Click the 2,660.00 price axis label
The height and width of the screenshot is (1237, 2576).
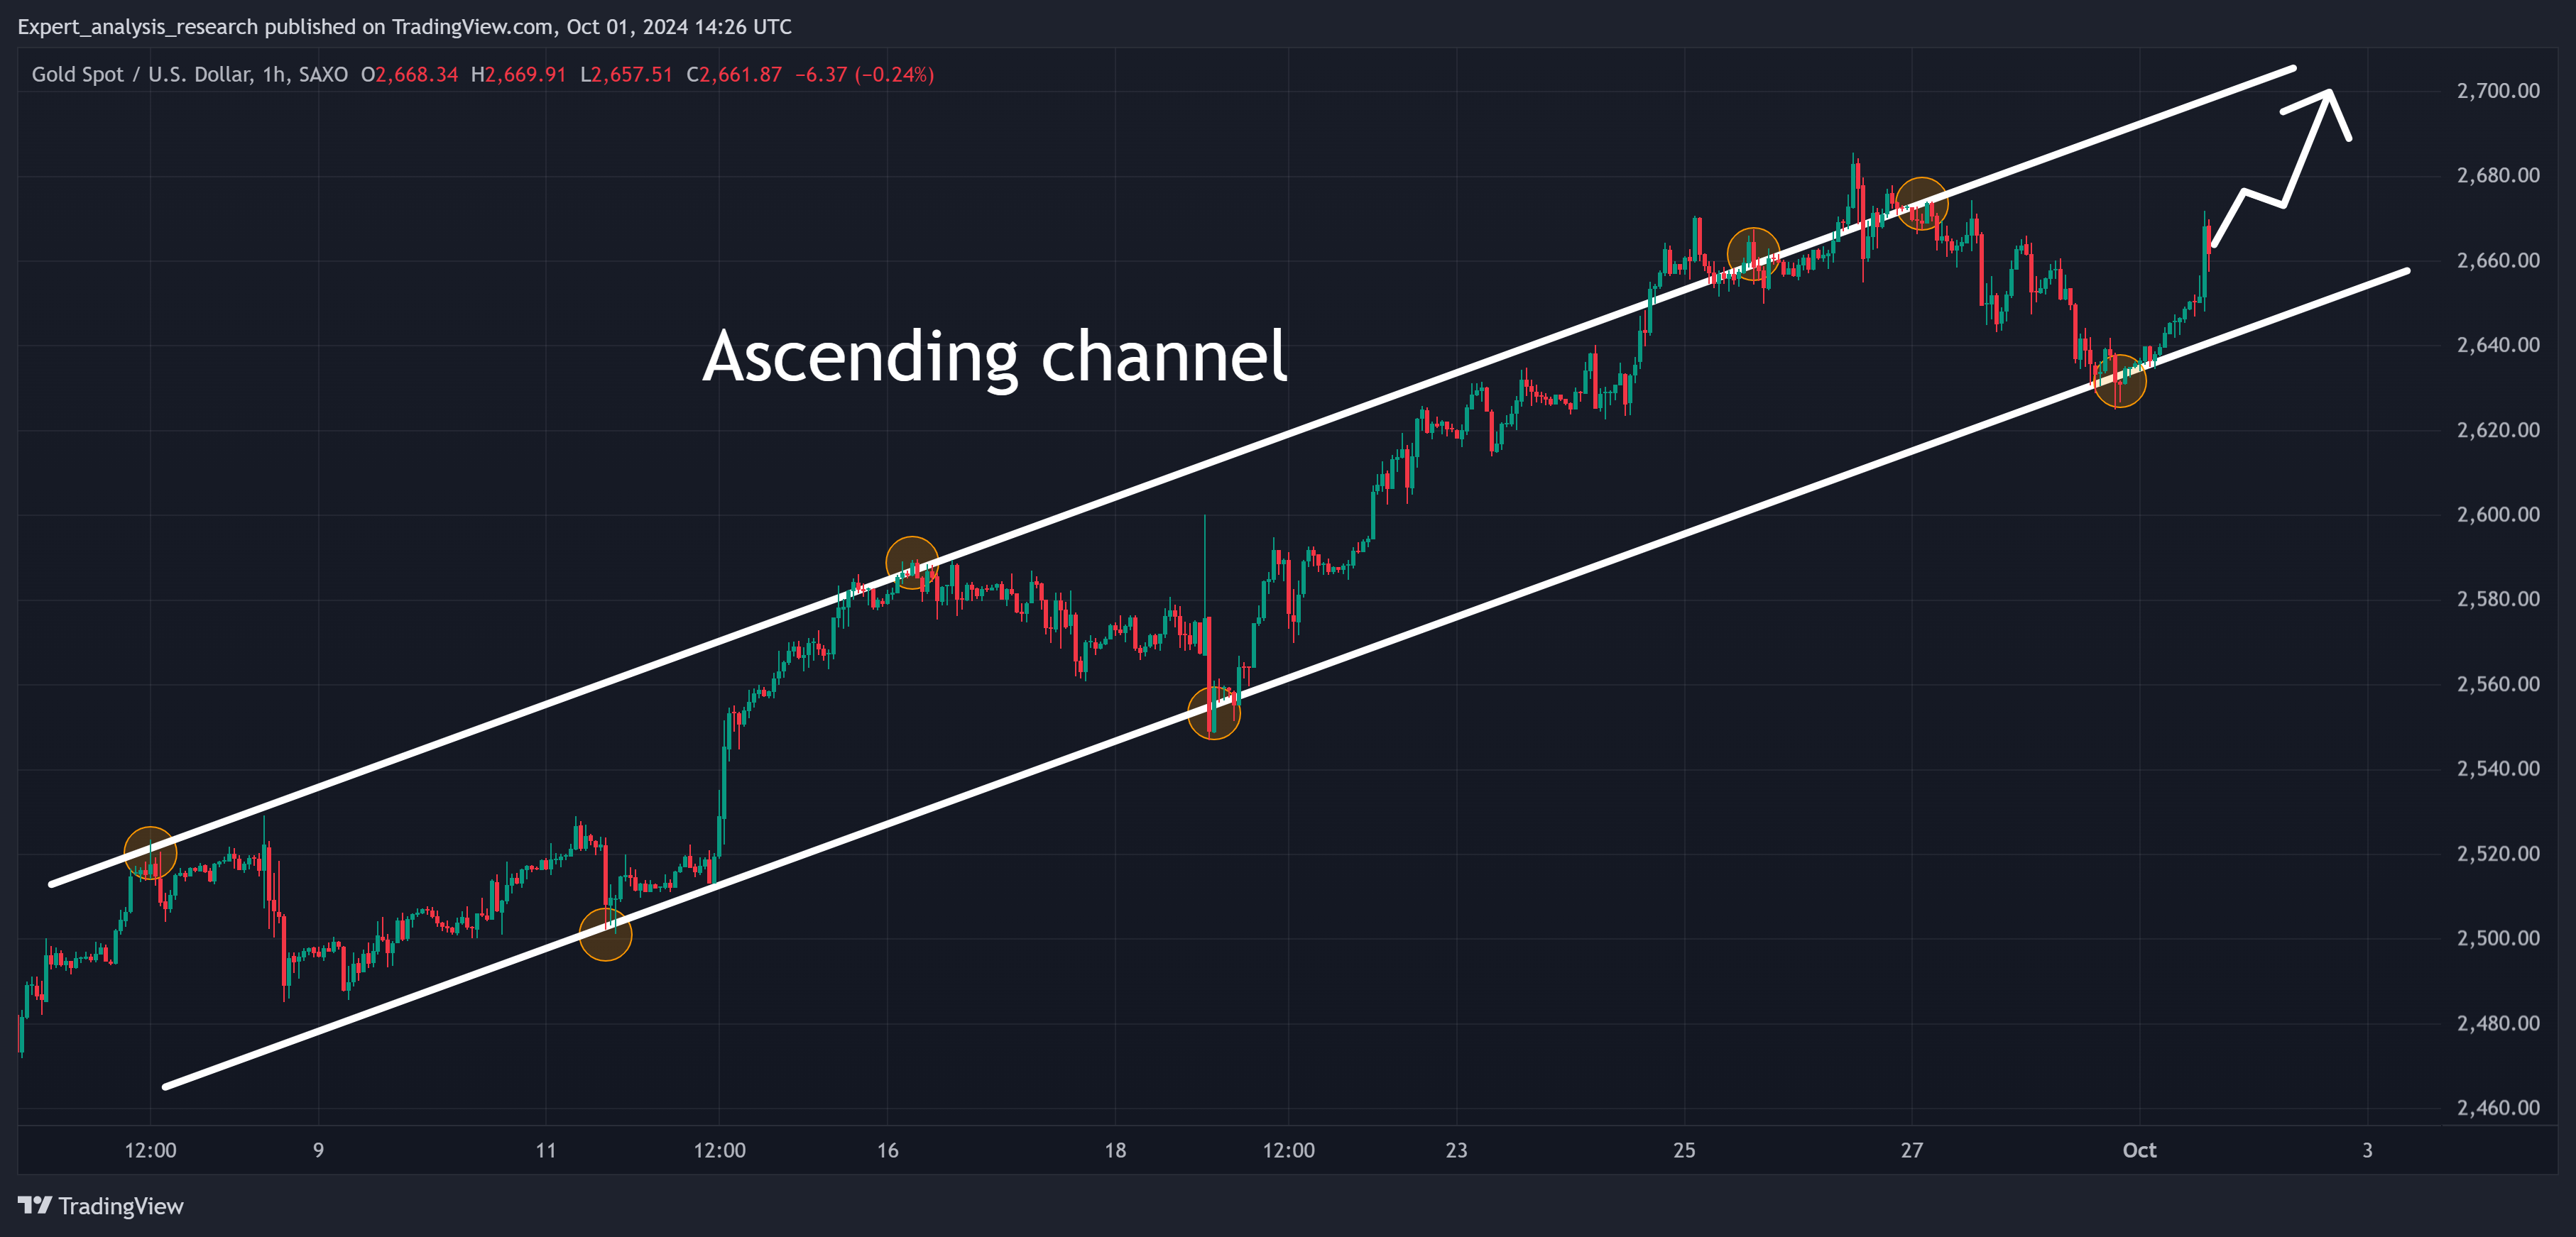click(2498, 260)
